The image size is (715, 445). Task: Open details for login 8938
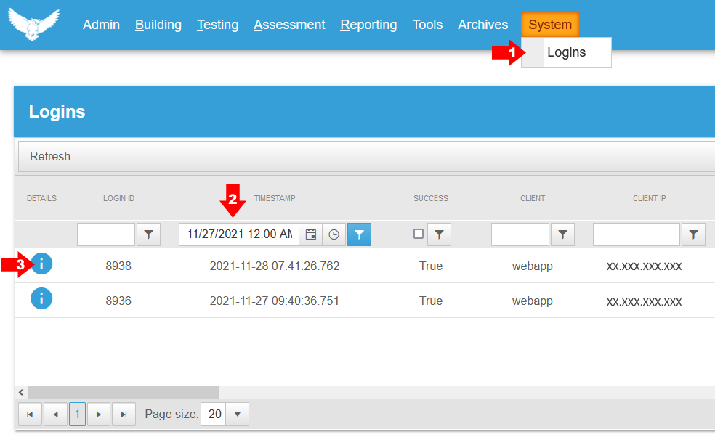(x=41, y=264)
